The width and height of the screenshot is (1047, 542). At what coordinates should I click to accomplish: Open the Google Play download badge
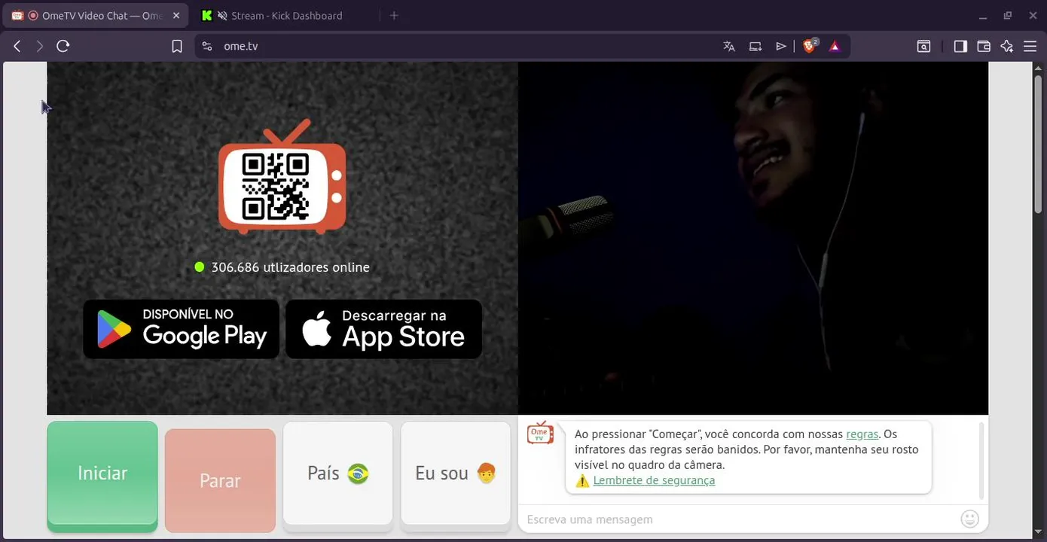click(x=182, y=329)
